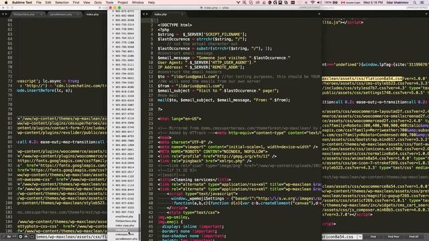Click next tab arrow in front window
Viewport: 429px width, 241px height.
[147, 14]
